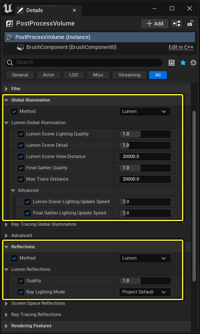This screenshot has height=334, width=200.
Task: Expand the Film section
Action: coord(6,89)
